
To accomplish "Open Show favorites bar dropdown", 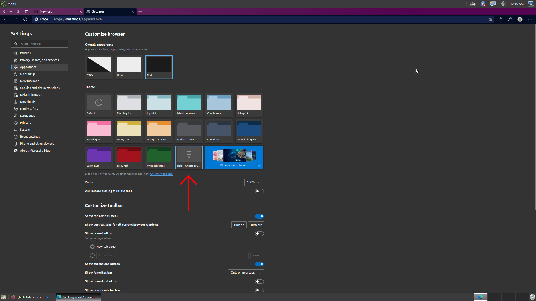I will [x=246, y=273].
